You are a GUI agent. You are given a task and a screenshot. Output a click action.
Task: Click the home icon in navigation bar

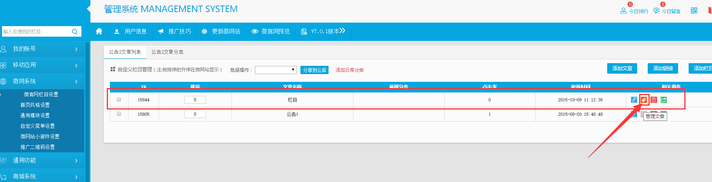click(x=99, y=31)
